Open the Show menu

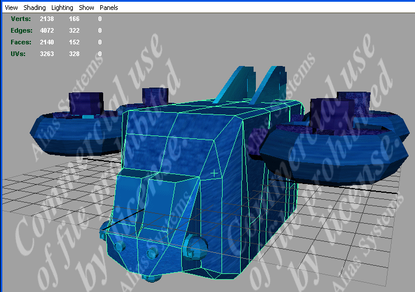click(86, 8)
